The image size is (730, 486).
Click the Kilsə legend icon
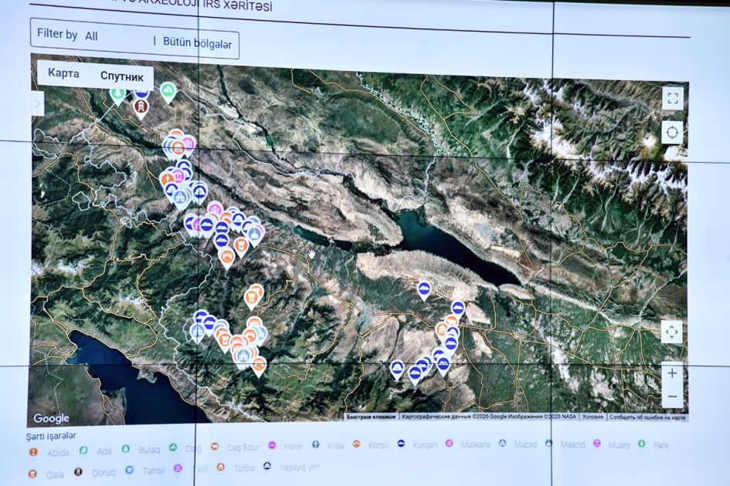(x=316, y=444)
